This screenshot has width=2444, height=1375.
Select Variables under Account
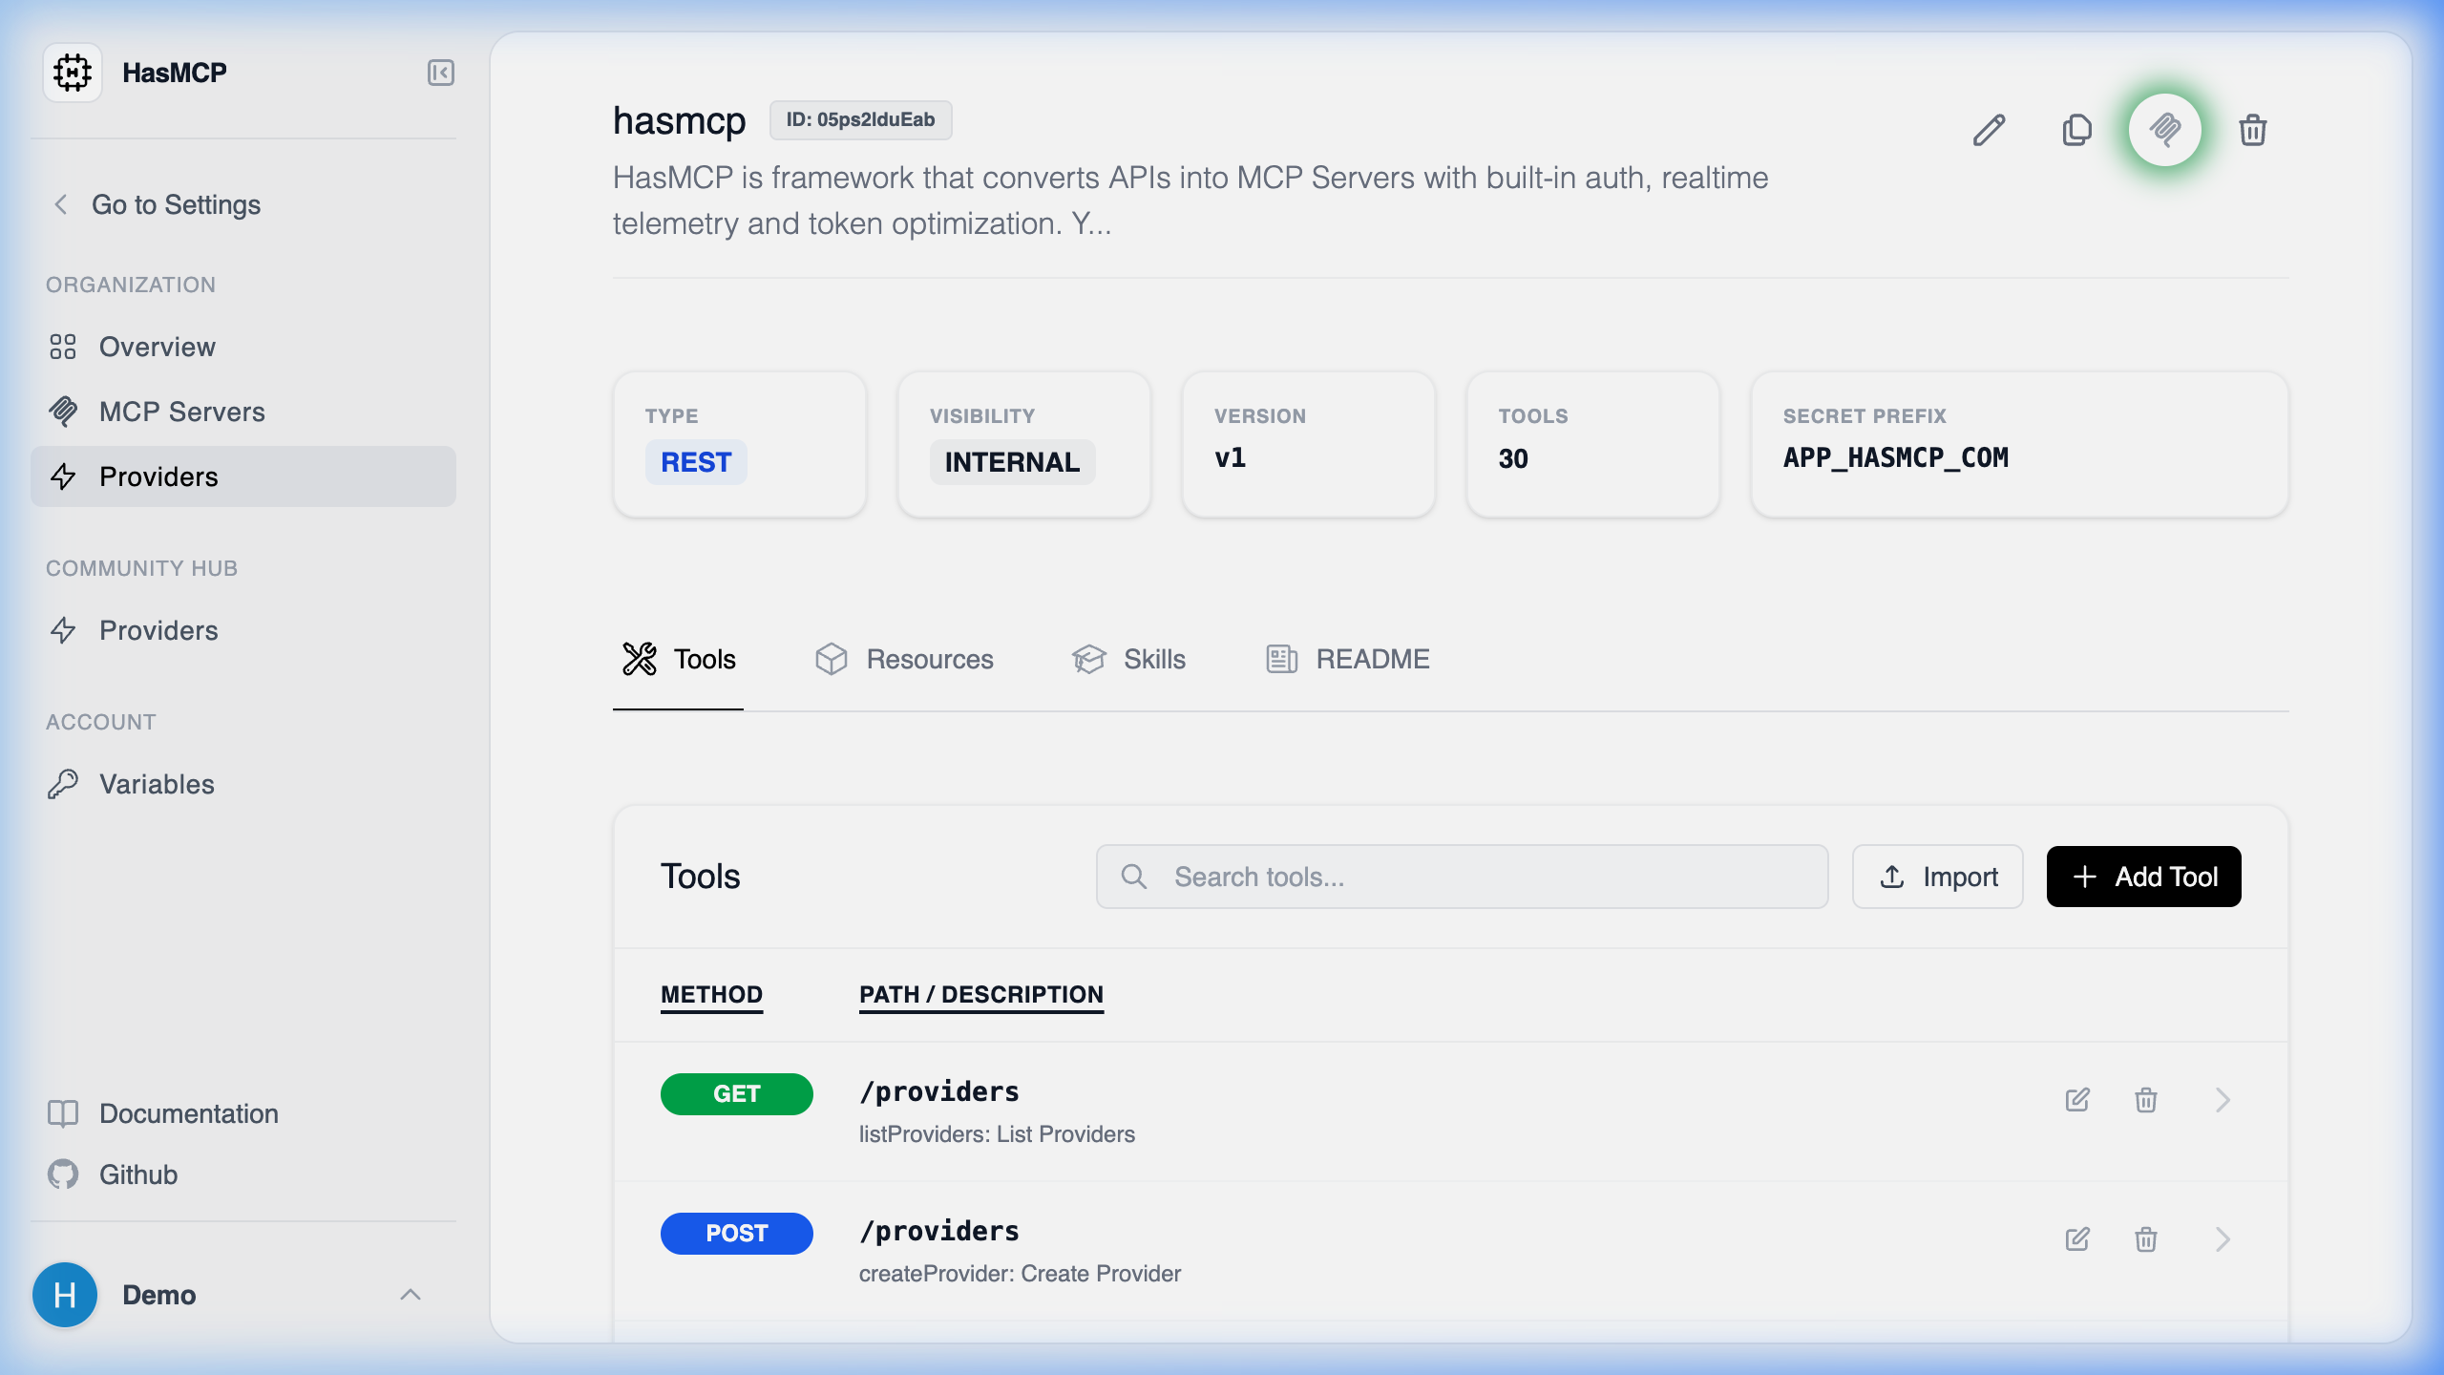coord(156,784)
